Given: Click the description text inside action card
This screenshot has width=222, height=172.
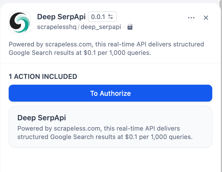Looking at the screenshot, I should pyautogui.click(x=105, y=133).
